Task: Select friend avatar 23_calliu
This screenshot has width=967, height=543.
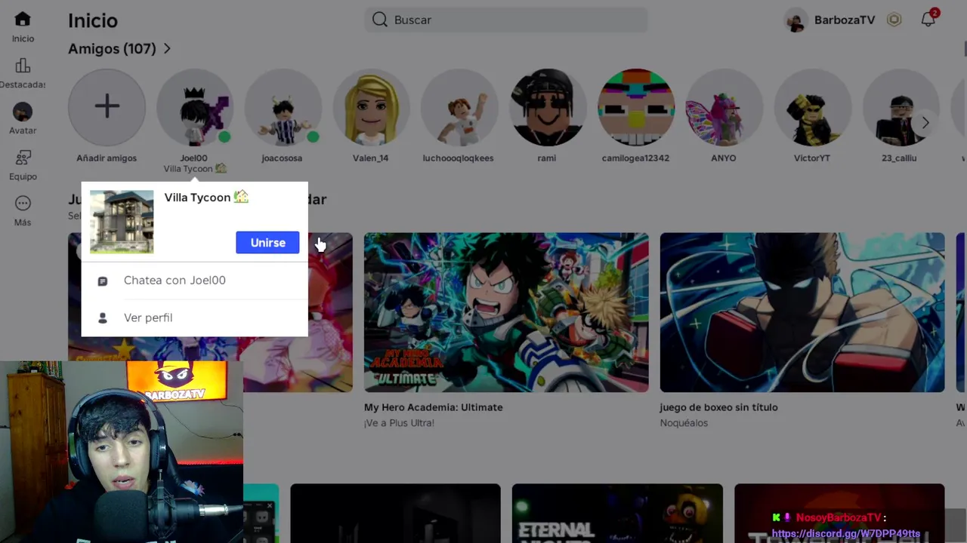Action: coord(900,107)
